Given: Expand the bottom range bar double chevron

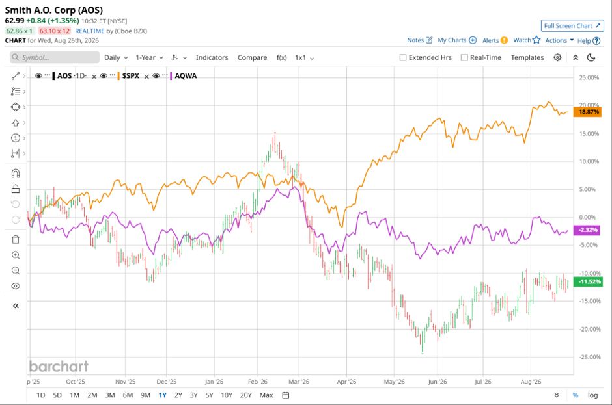Looking at the screenshot, I should coord(557,395).
